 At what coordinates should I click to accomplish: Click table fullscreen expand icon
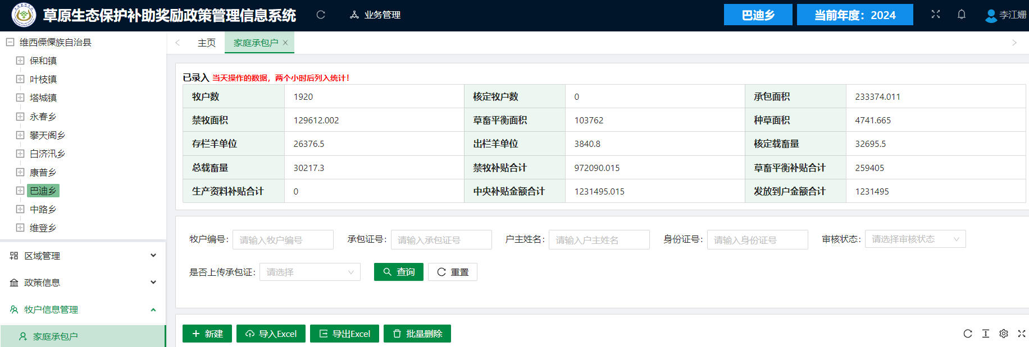(x=1022, y=334)
